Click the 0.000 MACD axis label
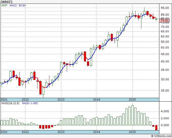 [x=165, y=125]
